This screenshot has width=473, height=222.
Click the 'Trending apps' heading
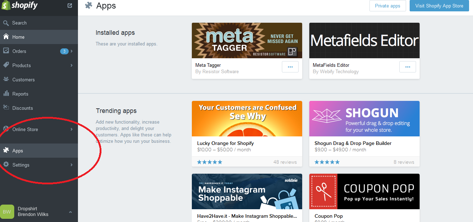point(116,111)
